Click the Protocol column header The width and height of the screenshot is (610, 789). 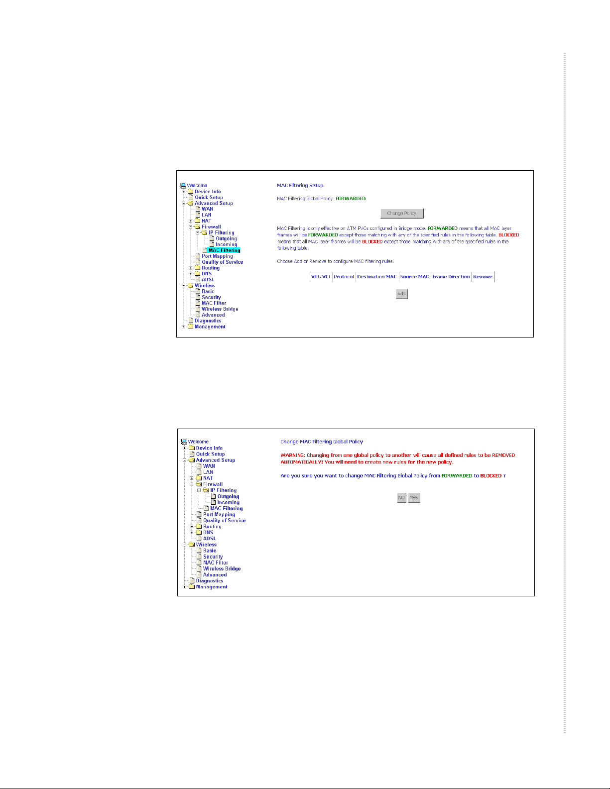pyautogui.click(x=344, y=277)
